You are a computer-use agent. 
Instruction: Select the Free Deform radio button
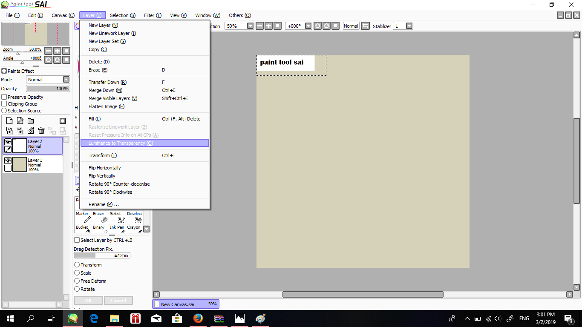coord(77,281)
